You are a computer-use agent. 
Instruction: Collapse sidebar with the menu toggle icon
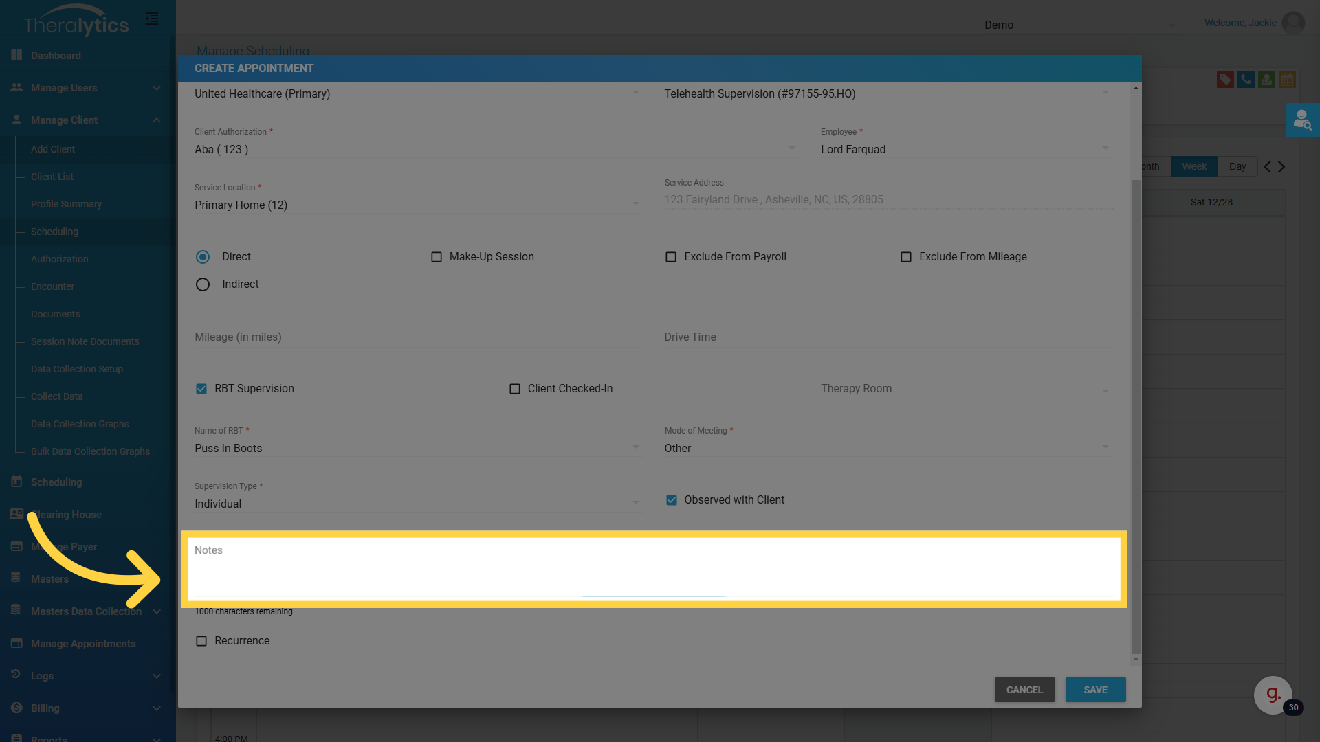pos(152,19)
